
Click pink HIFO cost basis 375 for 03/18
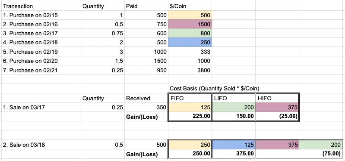[x=277, y=145]
